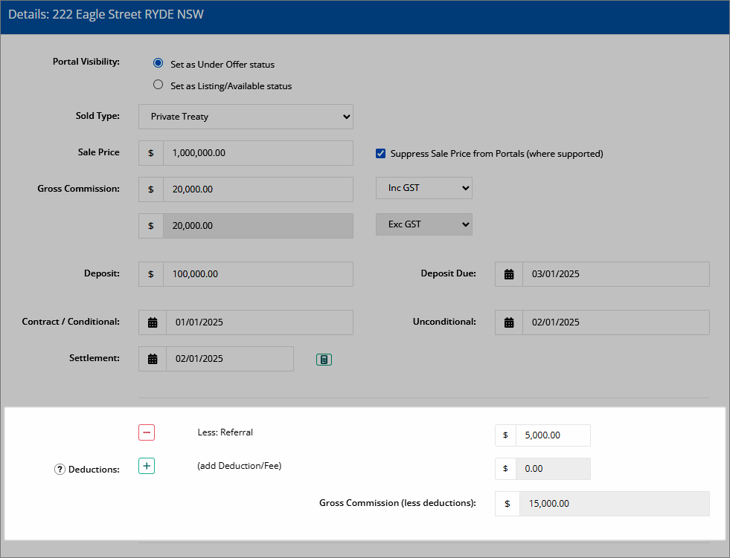Click the Sale Price input field
Image resolution: width=730 pixels, height=558 pixels.
point(258,153)
